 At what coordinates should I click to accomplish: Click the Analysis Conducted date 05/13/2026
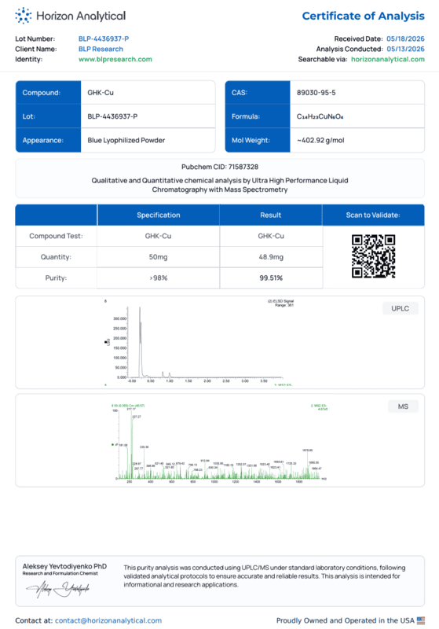coord(405,49)
